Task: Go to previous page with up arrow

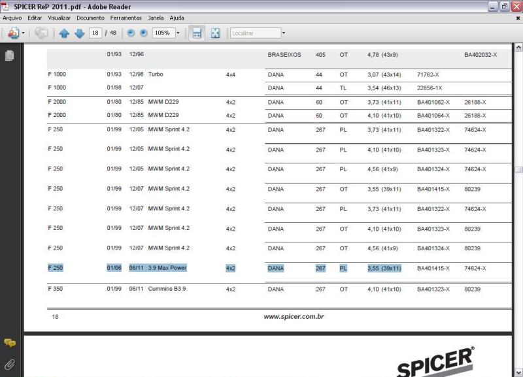Action: coord(64,33)
